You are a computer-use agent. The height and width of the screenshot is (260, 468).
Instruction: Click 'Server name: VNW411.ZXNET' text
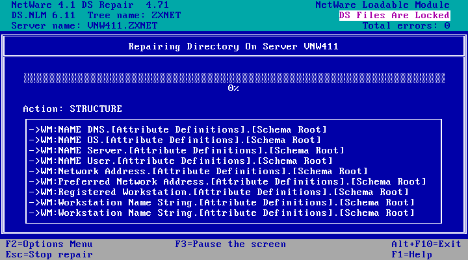click(x=84, y=25)
